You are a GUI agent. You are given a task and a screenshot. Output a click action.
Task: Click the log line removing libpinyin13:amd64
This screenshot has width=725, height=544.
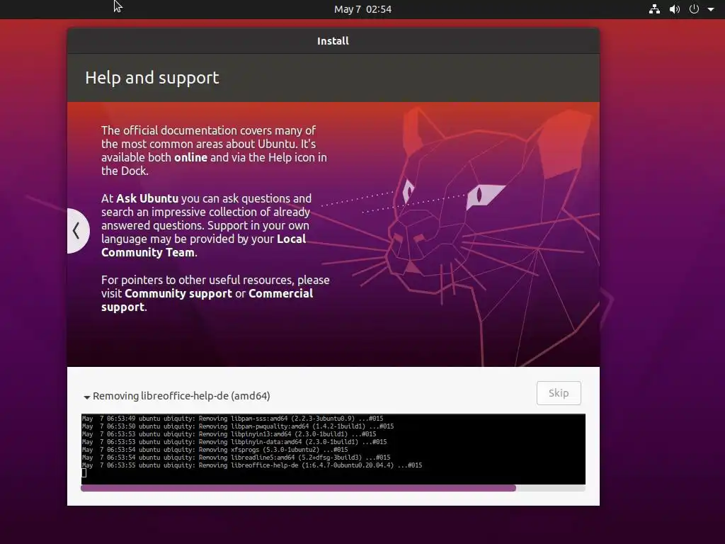(229, 434)
